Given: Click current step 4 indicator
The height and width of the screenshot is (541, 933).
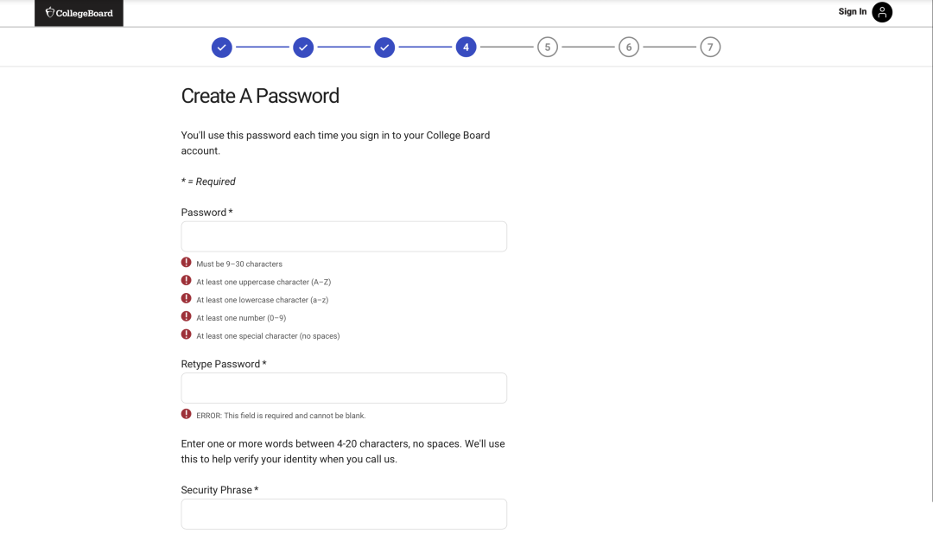Looking at the screenshot, I should [466, 48].
